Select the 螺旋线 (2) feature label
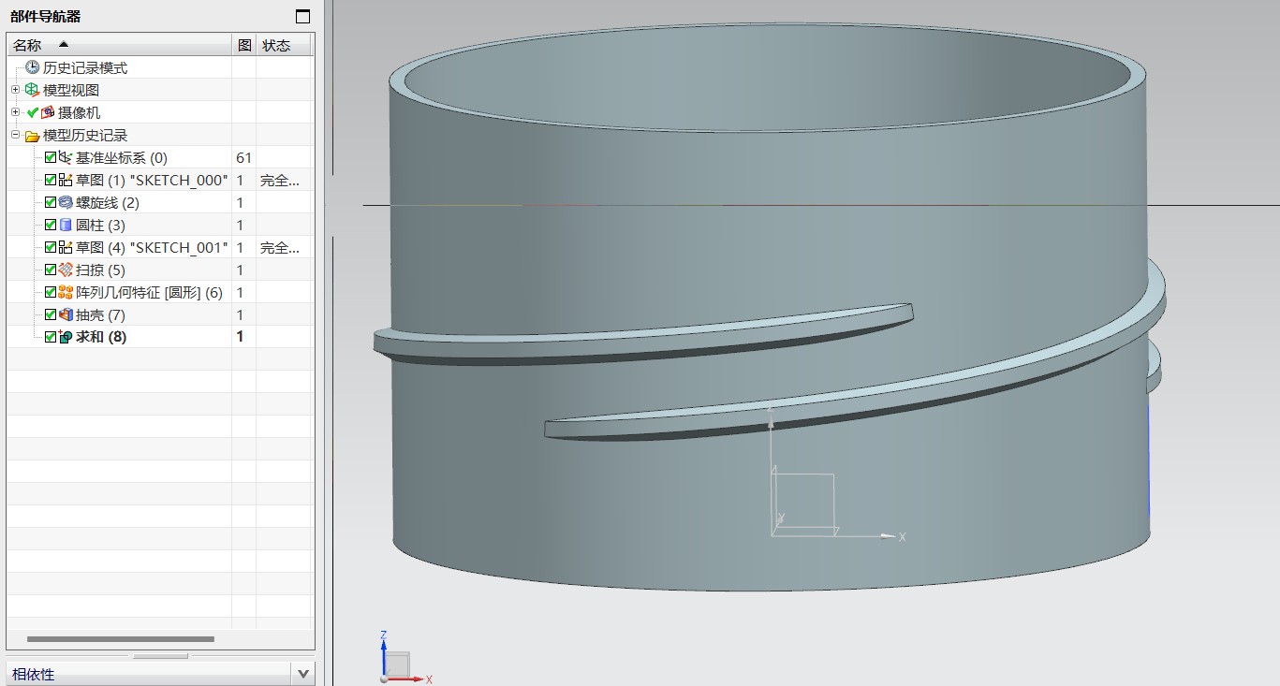The width and height of the screenshot is (1280, 686). 108,202
